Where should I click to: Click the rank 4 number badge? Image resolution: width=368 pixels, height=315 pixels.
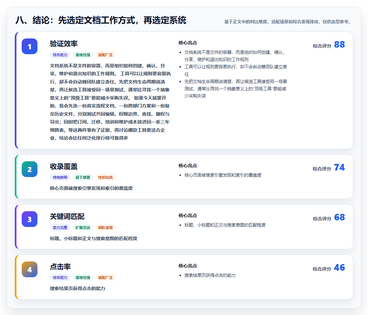[x=30, y=269]
